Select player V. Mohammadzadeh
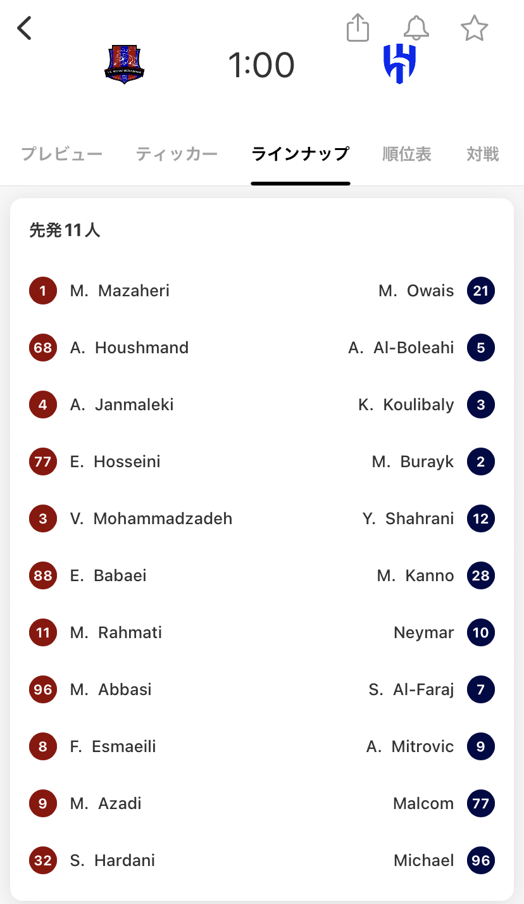 [151, 518]
